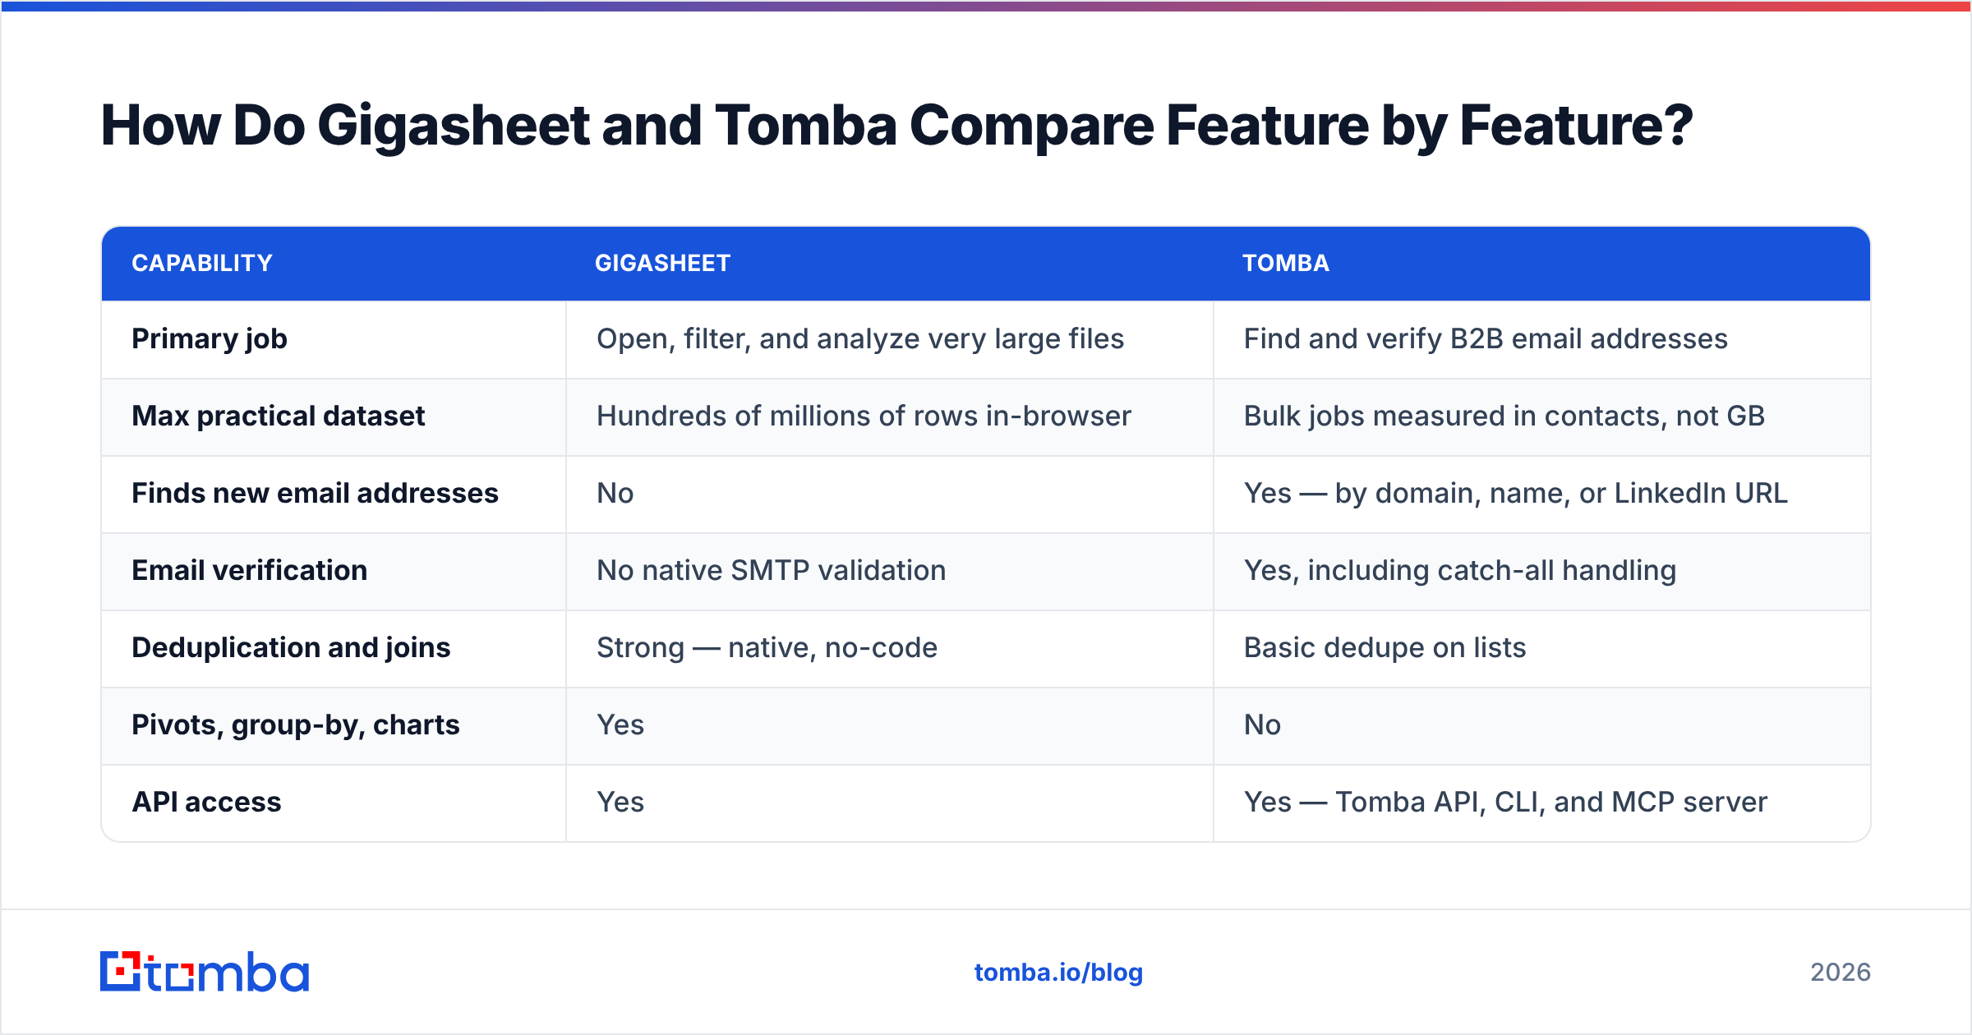Click the Tomba logo in footer
1972x1035 pixels.
[205, 972]
